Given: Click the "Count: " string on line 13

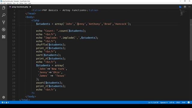Looking at the screenshot, I should (51, 31).
